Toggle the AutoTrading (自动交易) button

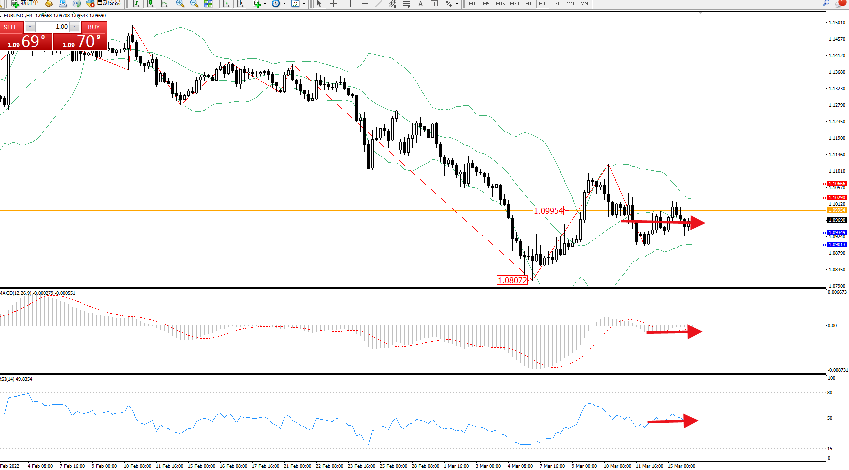point(103,3)
